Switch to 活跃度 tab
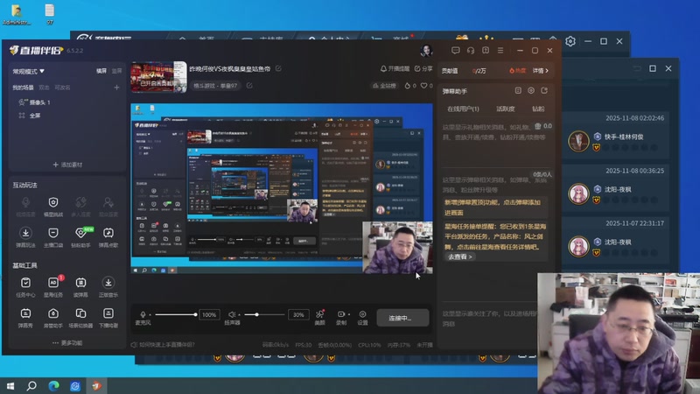This screenshot has height=394, width=700. pos(506,109)
